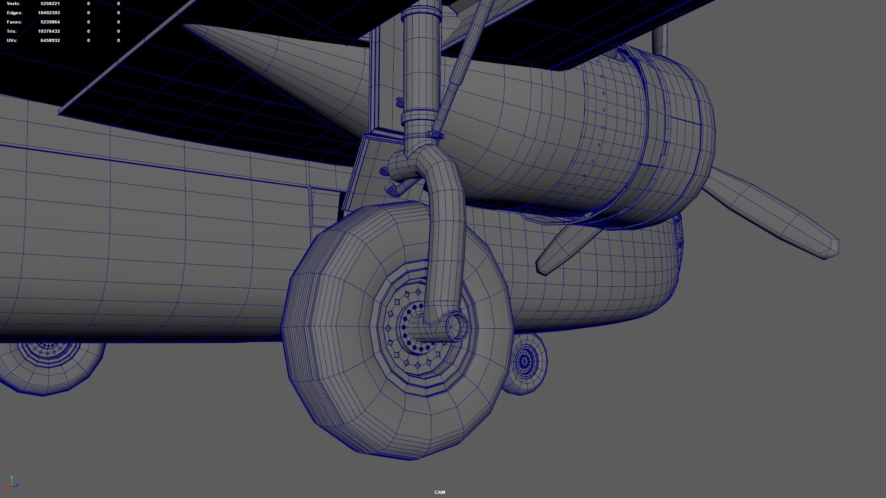Click the XYZ axis orientation gizmo
886x498 pixels.
pyautogui.click(x=12, y=482)
